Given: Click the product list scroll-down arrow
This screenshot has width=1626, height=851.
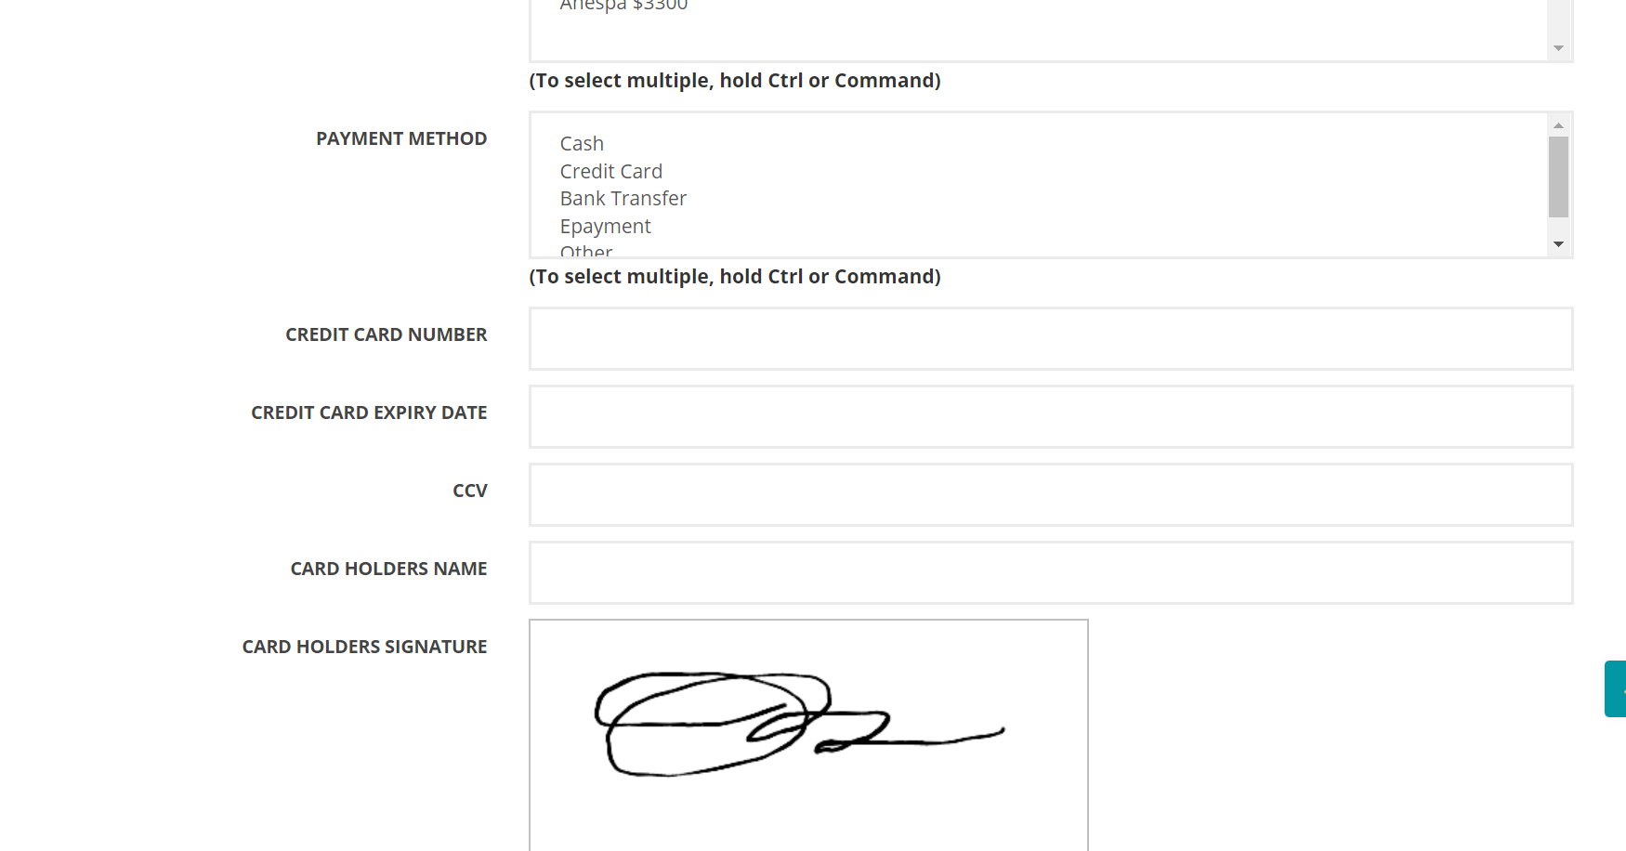Looking at the screenshot, I should 1558,48.
